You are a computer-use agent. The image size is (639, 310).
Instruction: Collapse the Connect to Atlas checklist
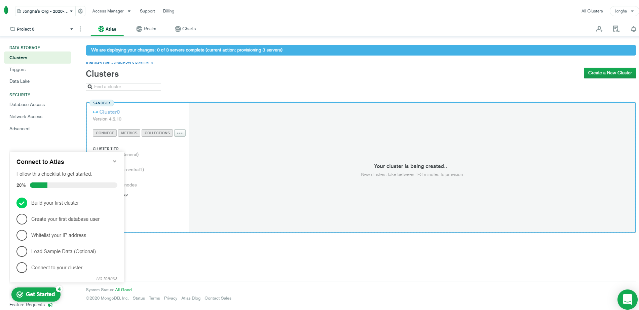[115, 162]
